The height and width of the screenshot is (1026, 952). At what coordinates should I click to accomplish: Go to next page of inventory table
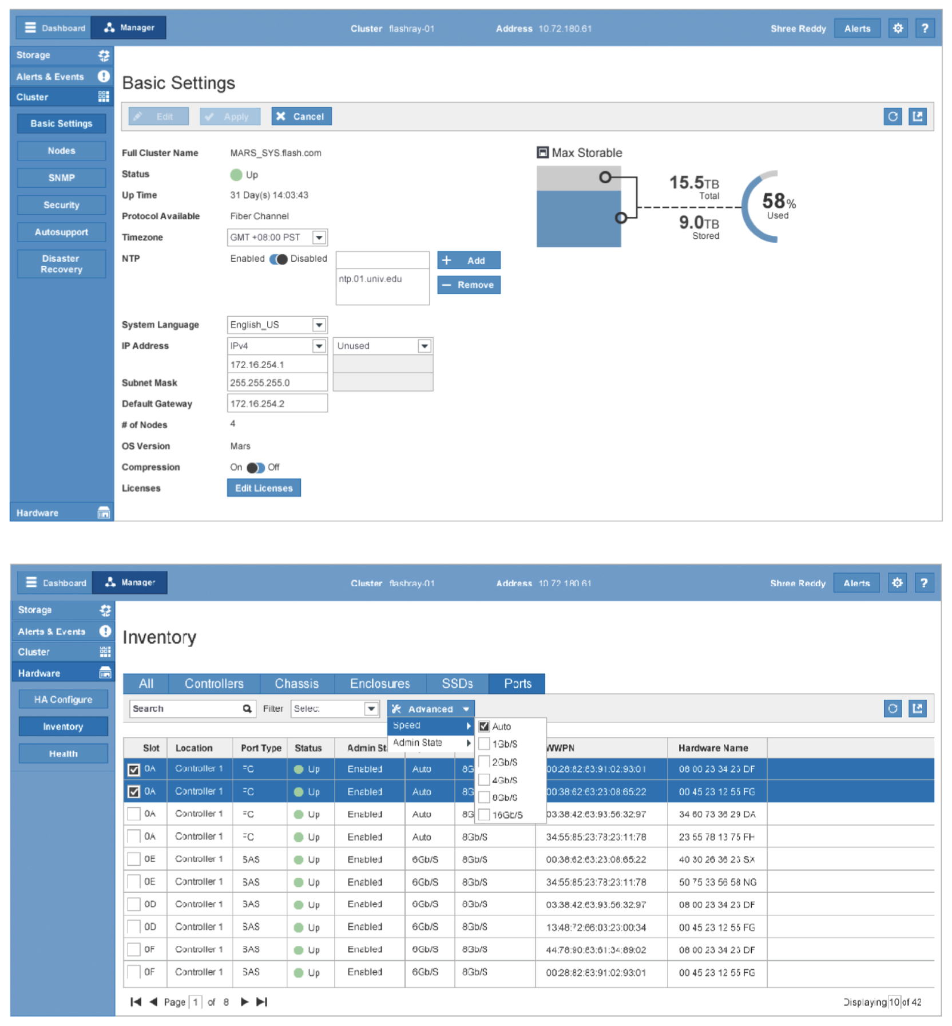pos(244,1001)
